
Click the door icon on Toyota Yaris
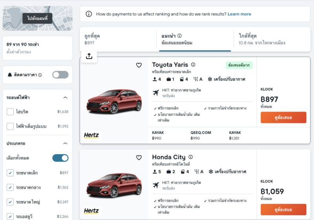[x=182, y=79]
